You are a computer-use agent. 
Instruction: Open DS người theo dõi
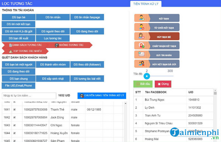53,31
